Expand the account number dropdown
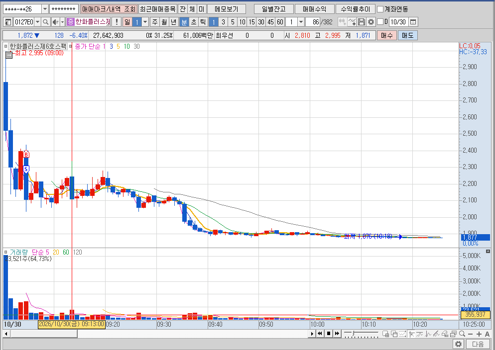 45,9
